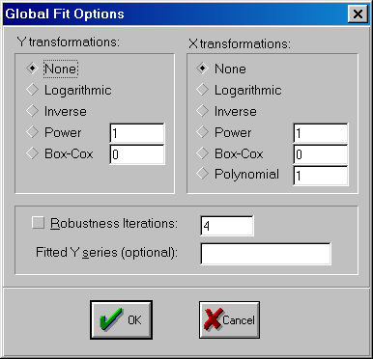
Task: Pick Power option for X transformations
Action: coord(202,132)
